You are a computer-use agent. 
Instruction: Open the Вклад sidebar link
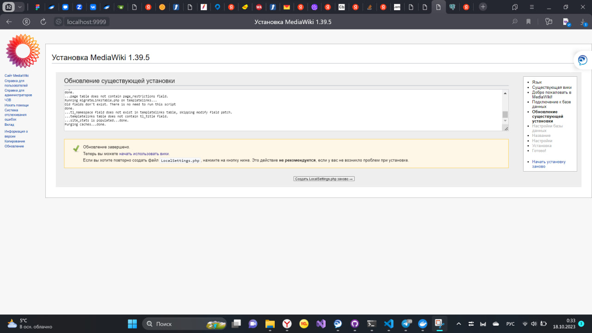[x=9, y=124]
